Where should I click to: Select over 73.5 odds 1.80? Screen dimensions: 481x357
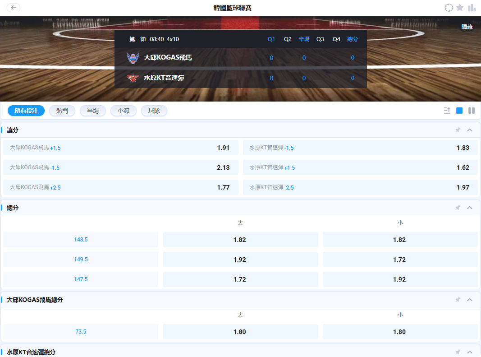point(240,332)
